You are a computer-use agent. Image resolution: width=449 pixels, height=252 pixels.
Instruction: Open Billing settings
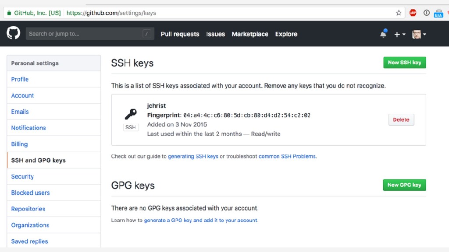click(x=54, y=144)
